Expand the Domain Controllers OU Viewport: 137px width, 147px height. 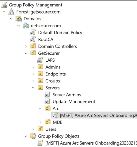point(26,46)
